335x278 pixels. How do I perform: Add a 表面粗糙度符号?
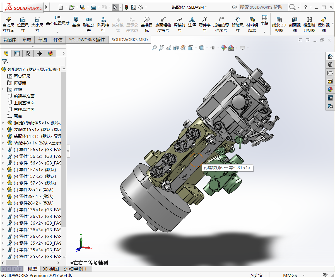pyautogui.click(x=163, y=24)
